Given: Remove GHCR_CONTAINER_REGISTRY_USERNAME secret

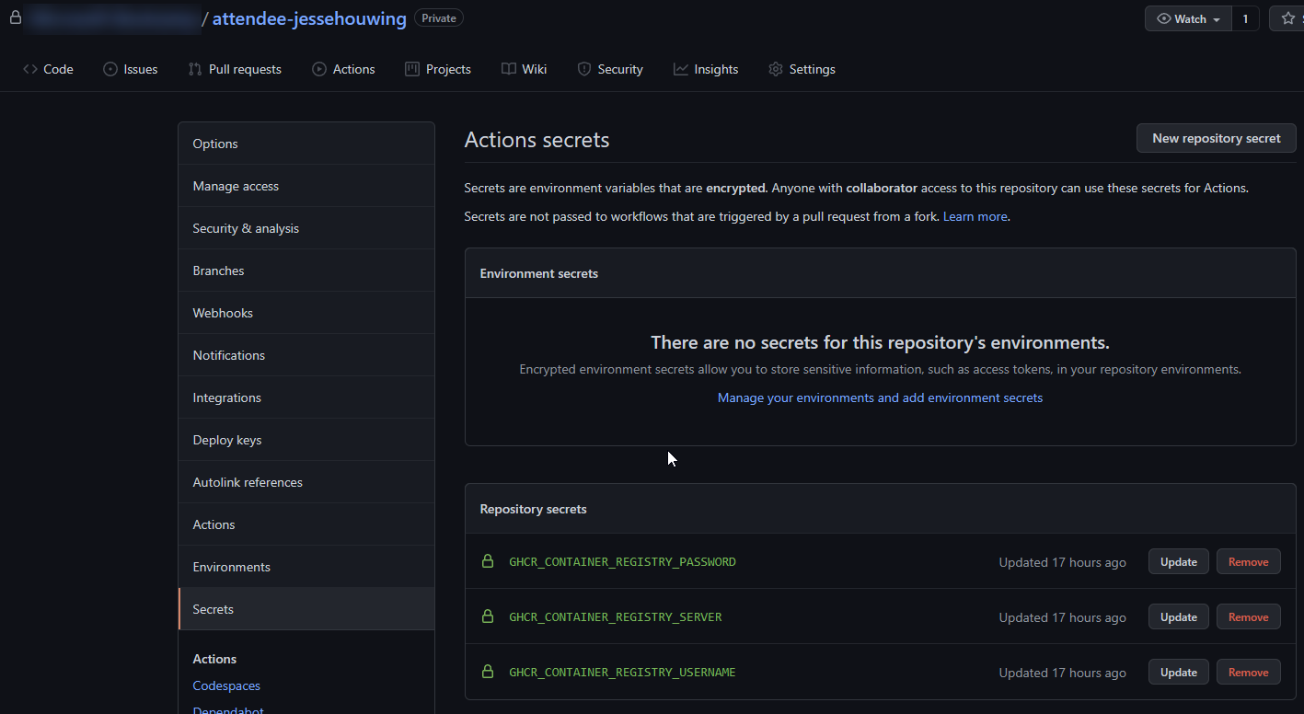Looking at the screenshot, I should 1248,672.
